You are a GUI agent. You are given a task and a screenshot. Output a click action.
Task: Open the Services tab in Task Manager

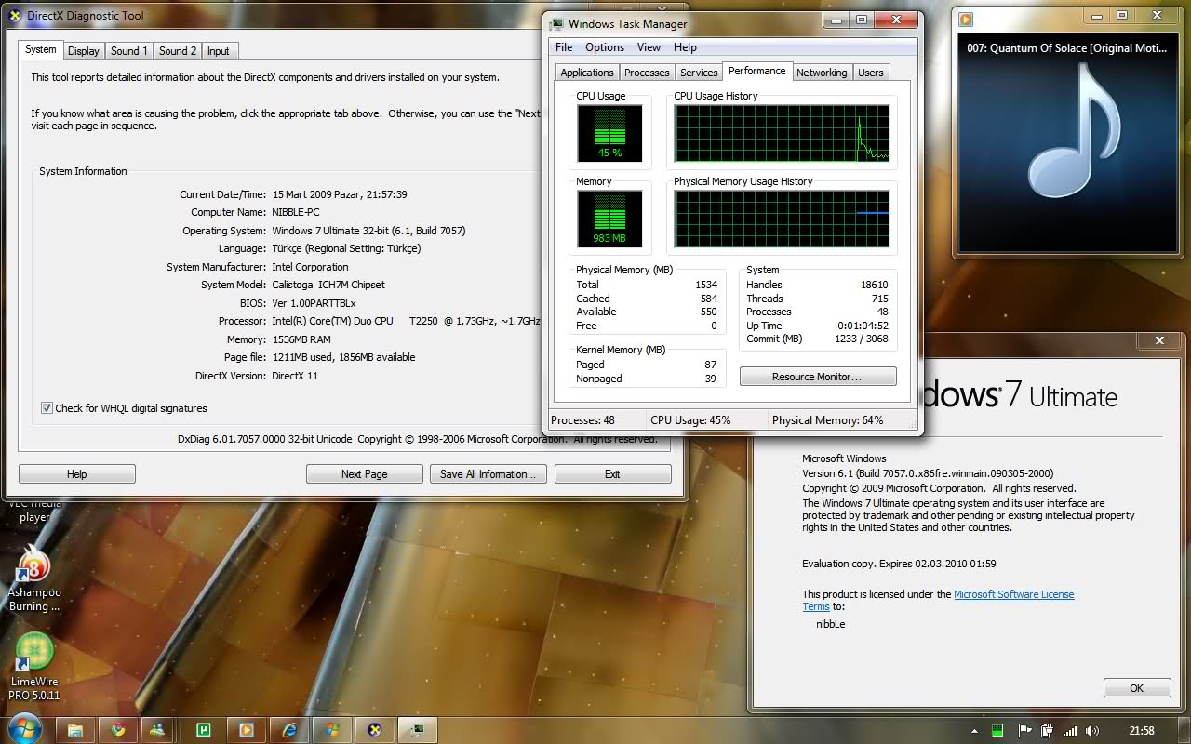click(x=699, y=73)
